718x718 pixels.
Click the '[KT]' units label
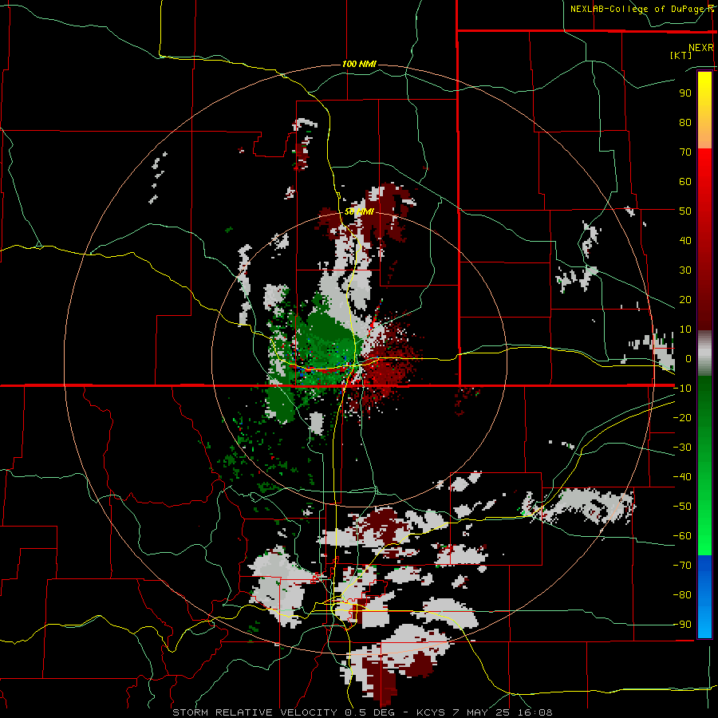(x=681, y=55)
